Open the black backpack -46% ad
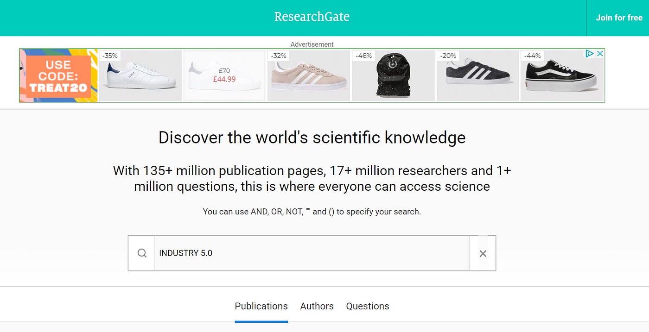Viewport: 649px width, 332px height. [393, 75]
